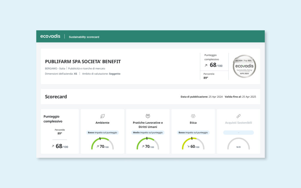Click the EcoVadis Silver medal badge

(x=244, y=66)
